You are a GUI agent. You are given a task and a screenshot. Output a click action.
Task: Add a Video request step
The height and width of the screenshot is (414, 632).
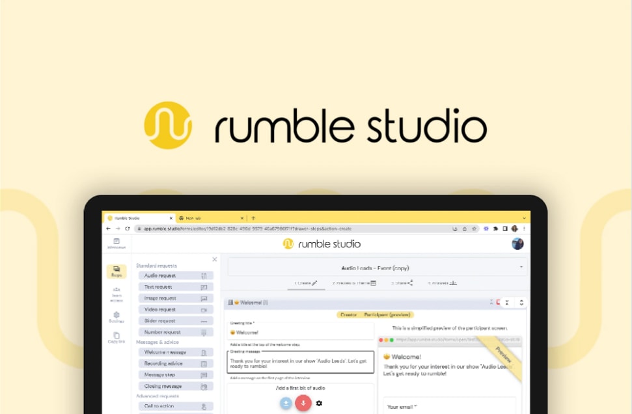coord(176,310)
